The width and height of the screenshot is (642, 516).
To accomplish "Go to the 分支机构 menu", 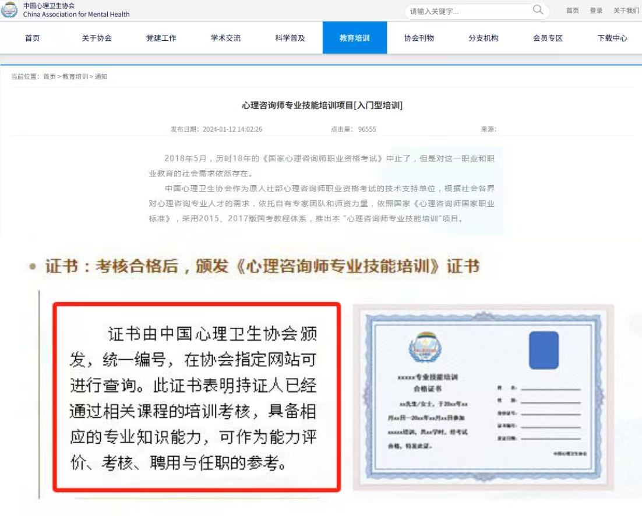I will point(484,38).
